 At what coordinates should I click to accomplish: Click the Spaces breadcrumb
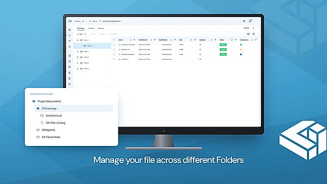[95, 21]
